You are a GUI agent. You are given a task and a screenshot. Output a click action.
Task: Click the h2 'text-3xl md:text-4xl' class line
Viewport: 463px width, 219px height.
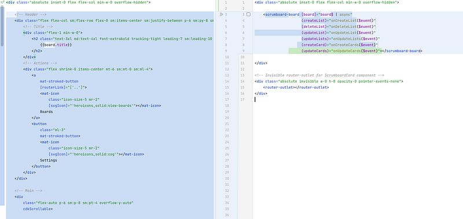[x=122, y=39]
